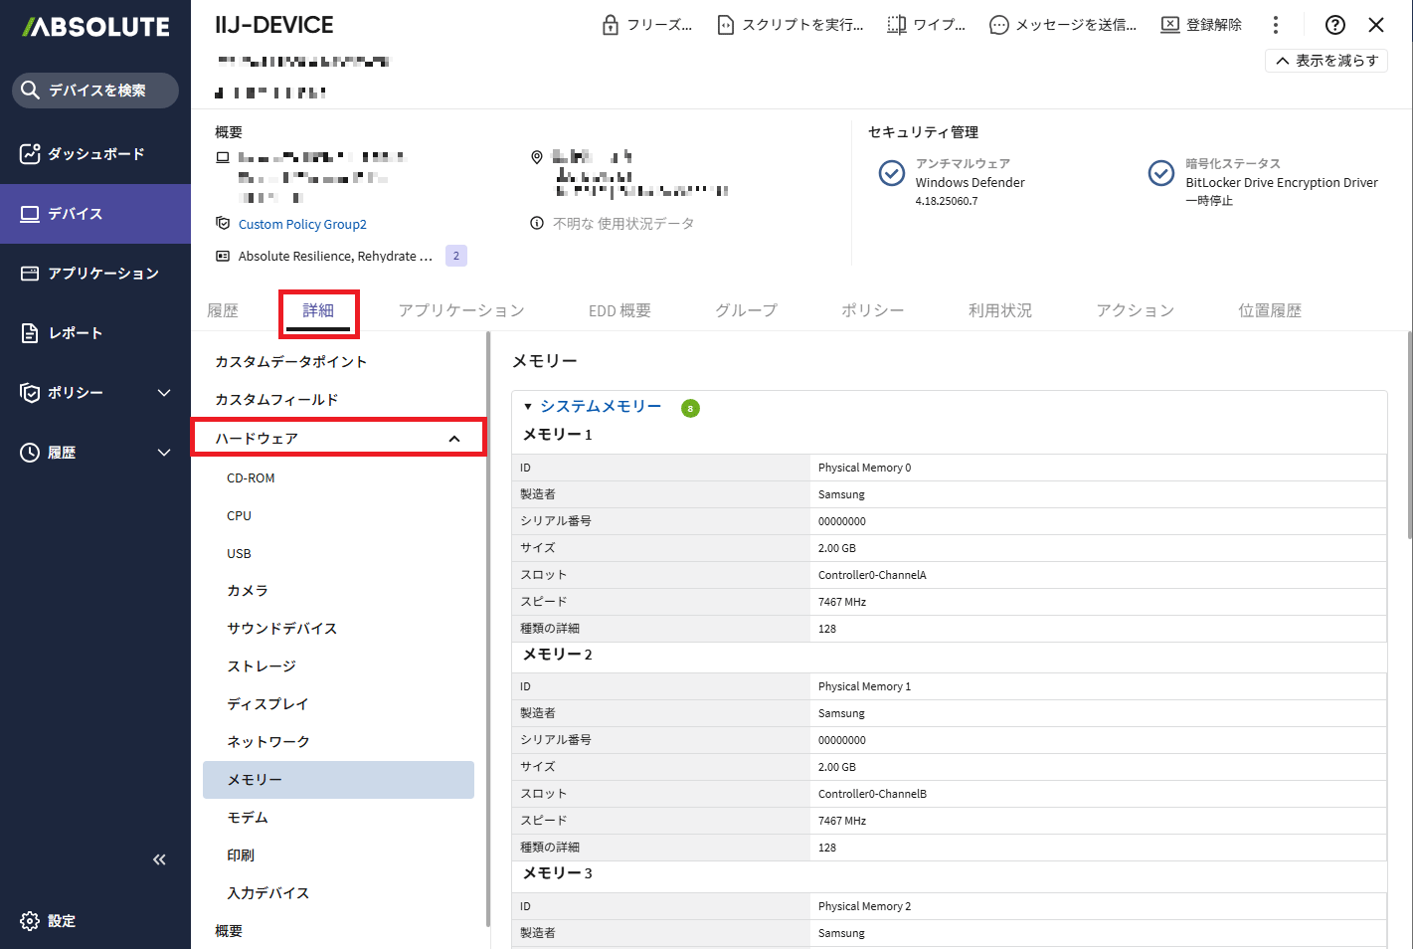Open the help question mark icon
The width and height of the screenshot is (1413, 949).
(1335, 25)
